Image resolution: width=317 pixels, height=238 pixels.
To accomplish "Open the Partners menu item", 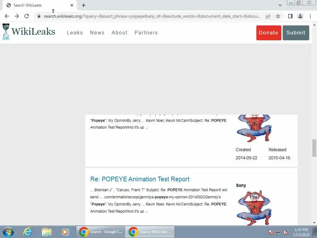I will [146, 33].
